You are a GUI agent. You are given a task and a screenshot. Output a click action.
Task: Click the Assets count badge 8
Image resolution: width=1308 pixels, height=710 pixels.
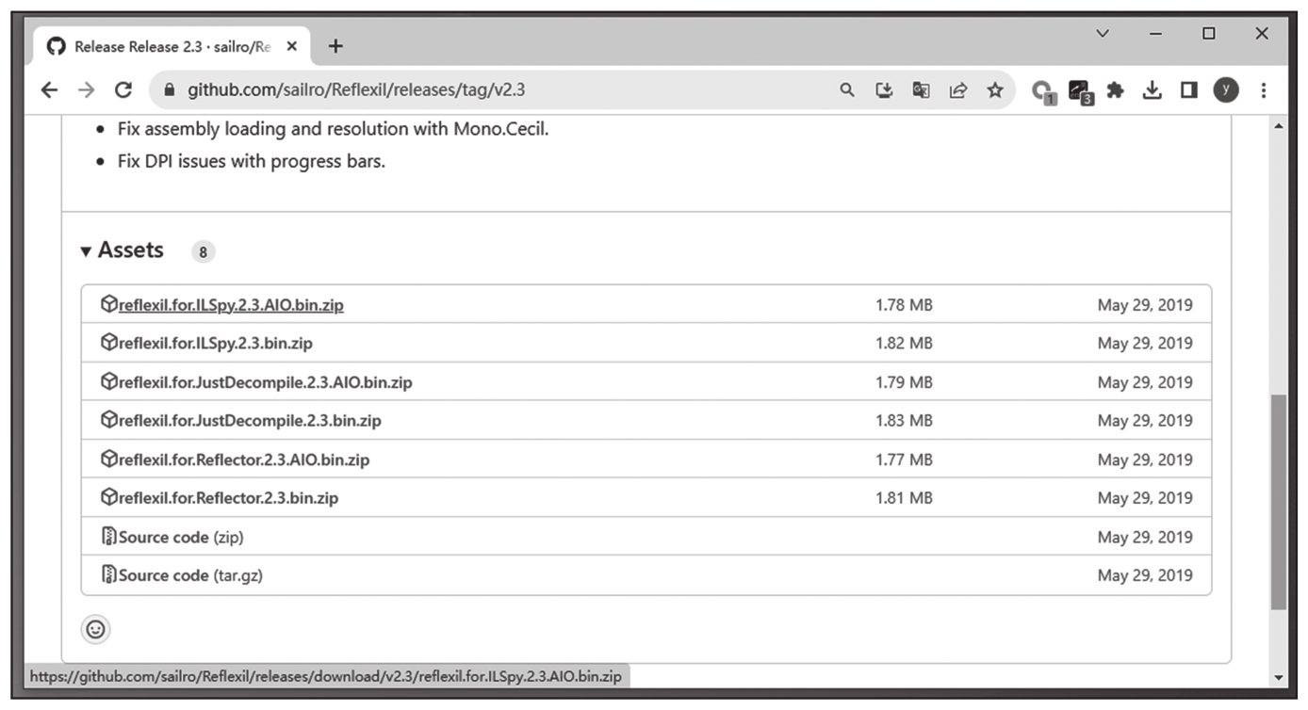(x=203, y=251)
